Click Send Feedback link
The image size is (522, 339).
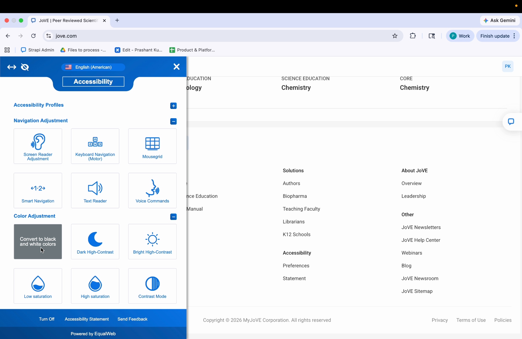point(133,319)
